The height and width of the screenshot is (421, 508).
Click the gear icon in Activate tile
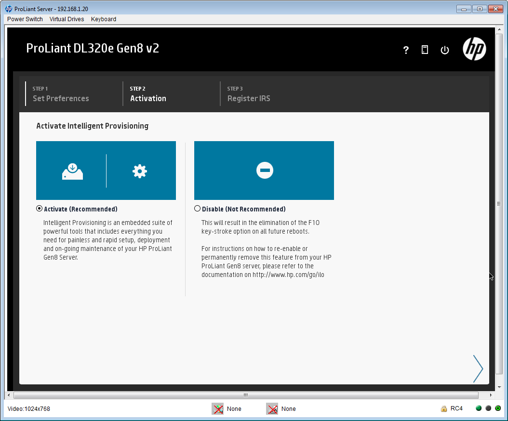[140, 171]
